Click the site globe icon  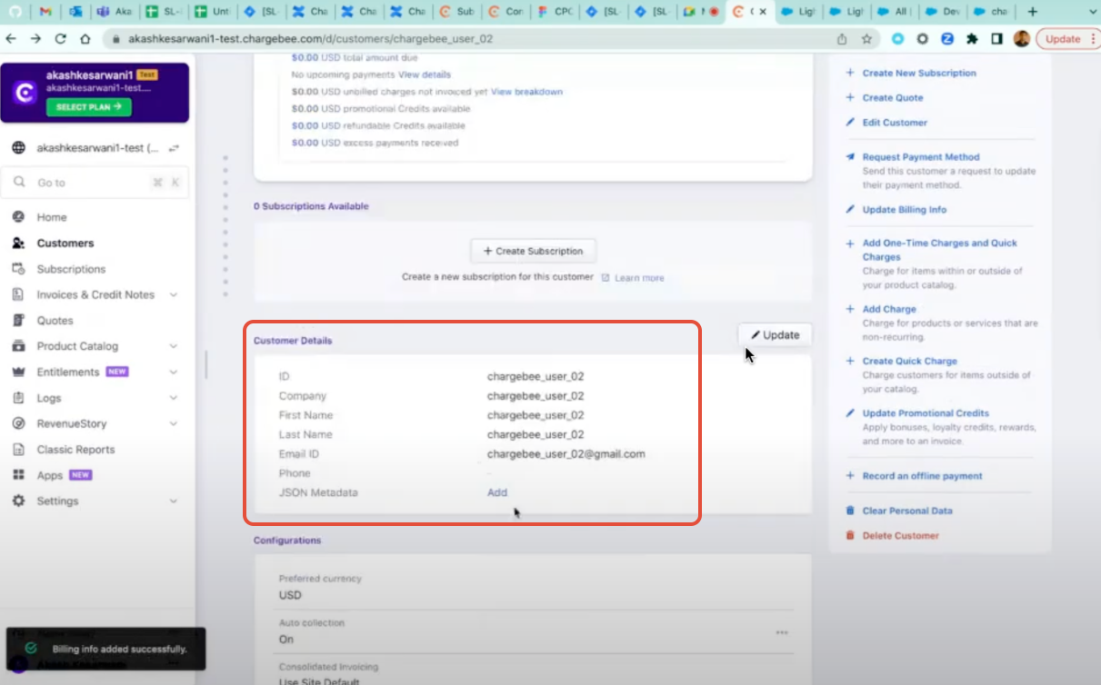[x=18, y=147]
